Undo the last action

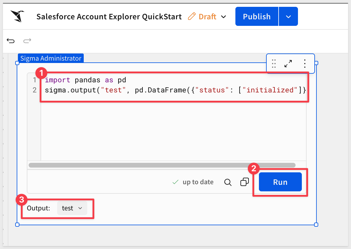[11, 41]
